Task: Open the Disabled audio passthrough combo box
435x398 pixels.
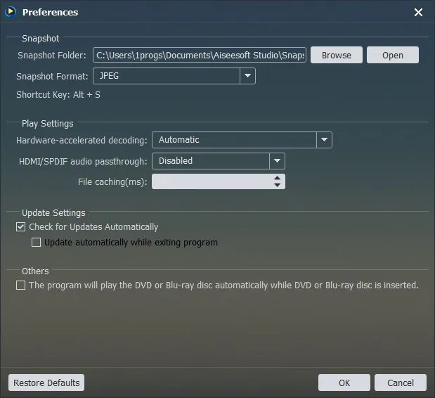Action: (219, 161)
